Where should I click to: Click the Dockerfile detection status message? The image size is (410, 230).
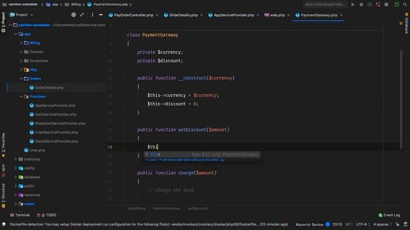tap(149, 224)
